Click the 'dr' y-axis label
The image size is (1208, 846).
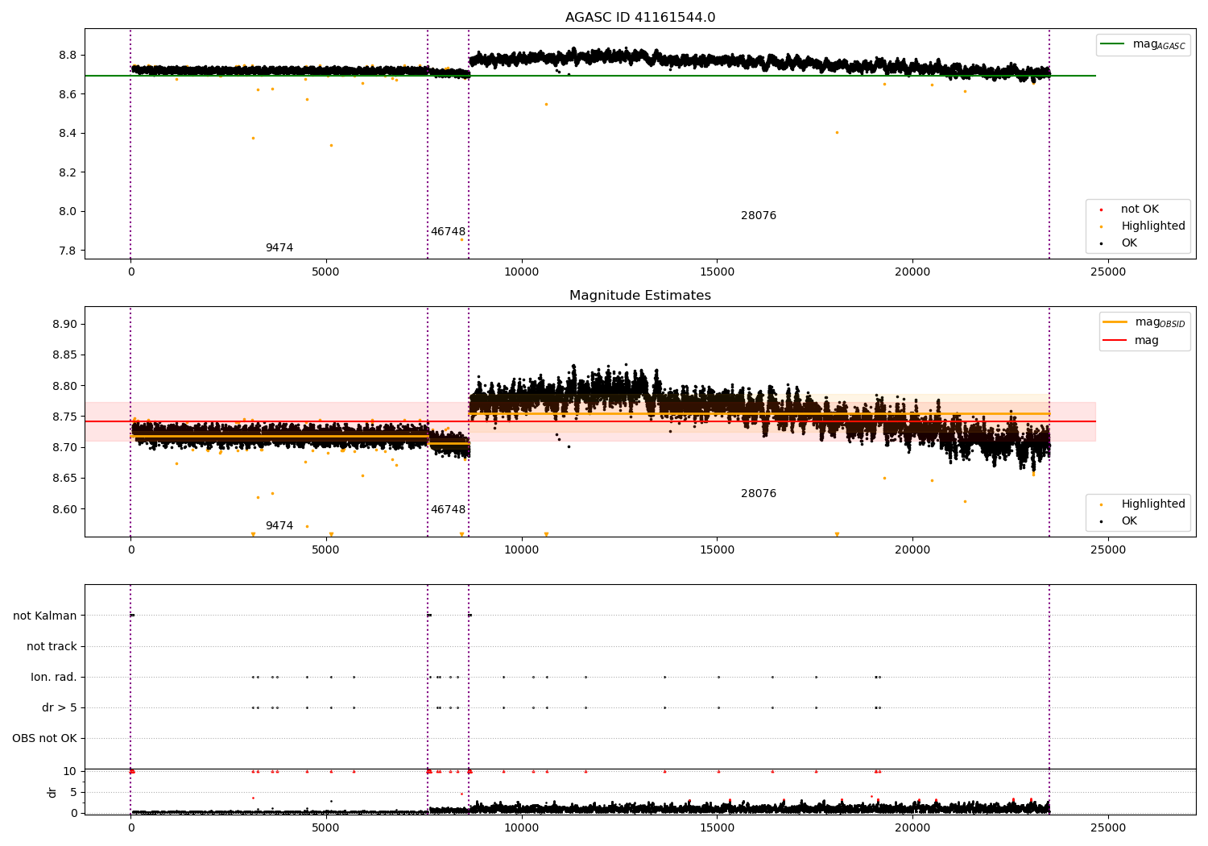click(x=52, y=792)
